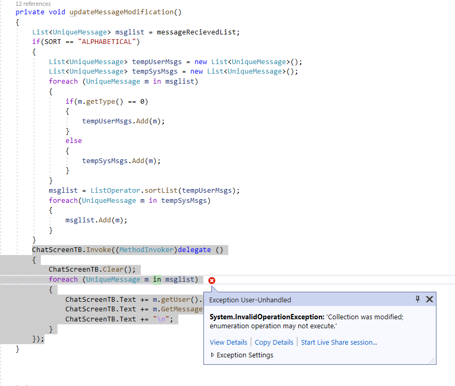This screenshot has width=455, height=386.
Task: Click the tempSysMsgs.Add(m) statement
Action: [x=121, y=160]
